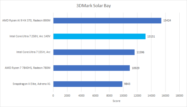Select the AMD Ryzen AI 9 HX 370 bar
187x107 pixels.
pyautogui.click(x=107, y=20)
